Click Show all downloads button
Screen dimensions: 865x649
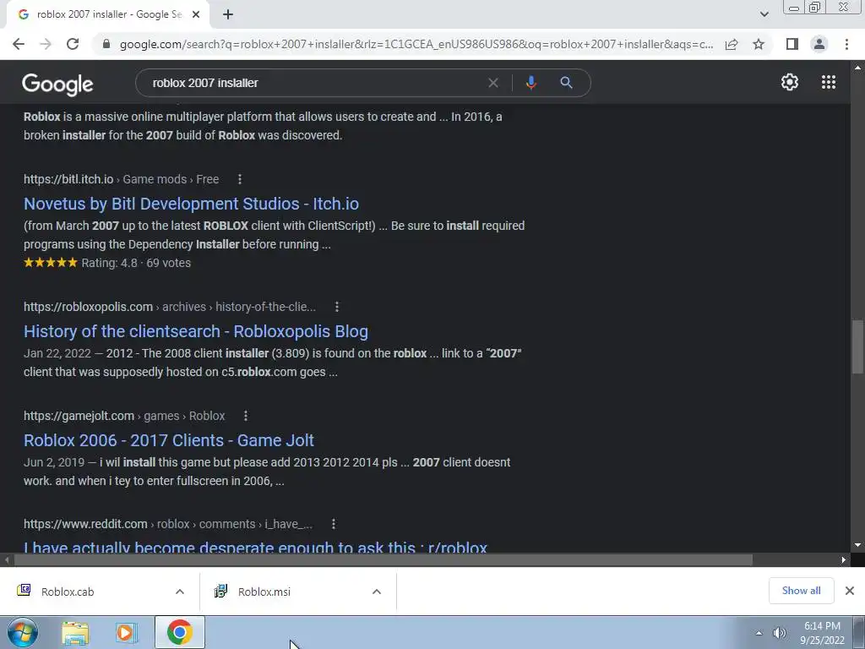[801, 591]
